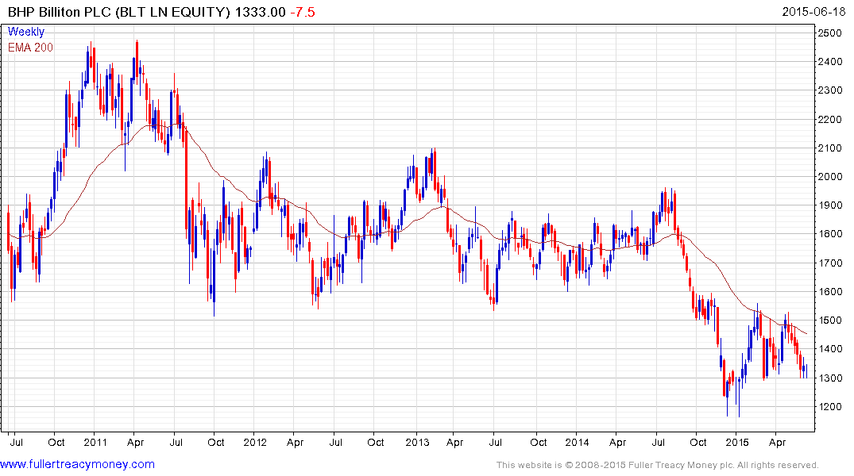Click the 2300 price axis label

(830, 90)
